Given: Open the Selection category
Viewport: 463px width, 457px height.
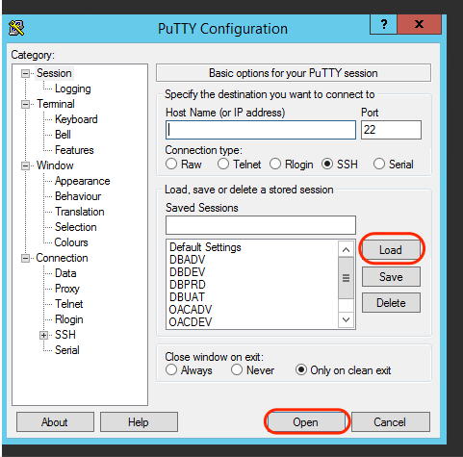Looking at the screenshot, I should tap(76, 227).
